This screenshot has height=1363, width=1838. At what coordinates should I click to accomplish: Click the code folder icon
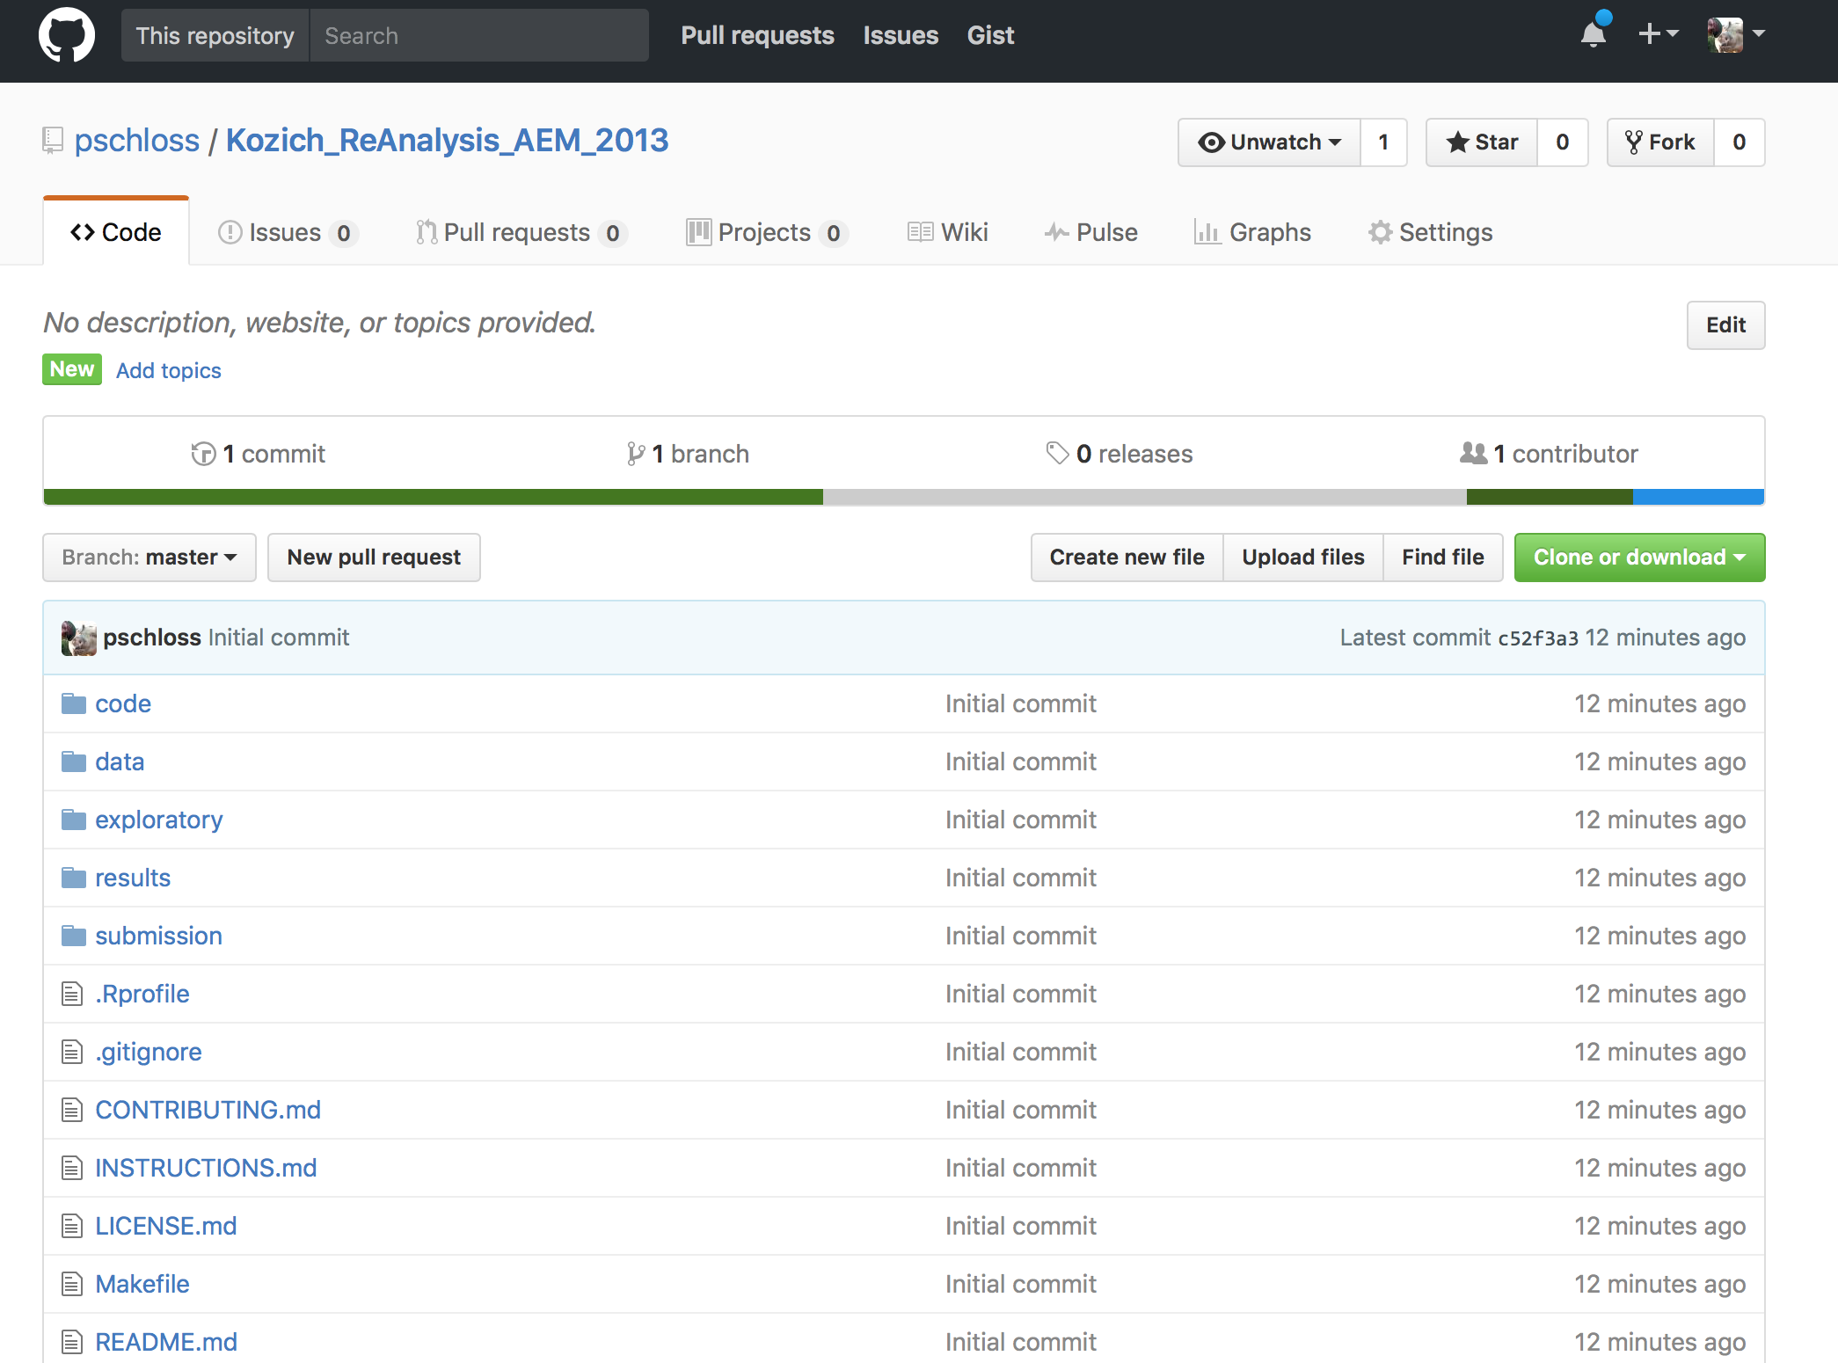click(74, 704)
